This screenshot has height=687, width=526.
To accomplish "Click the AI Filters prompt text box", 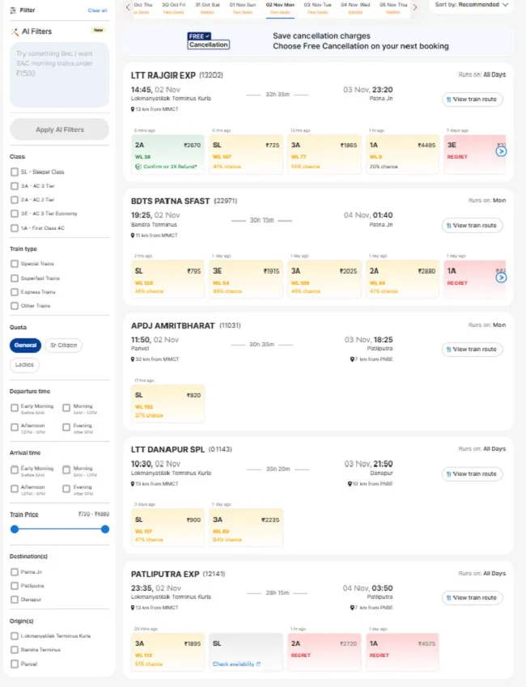I will pyautogui.click(x=60, y=75).
